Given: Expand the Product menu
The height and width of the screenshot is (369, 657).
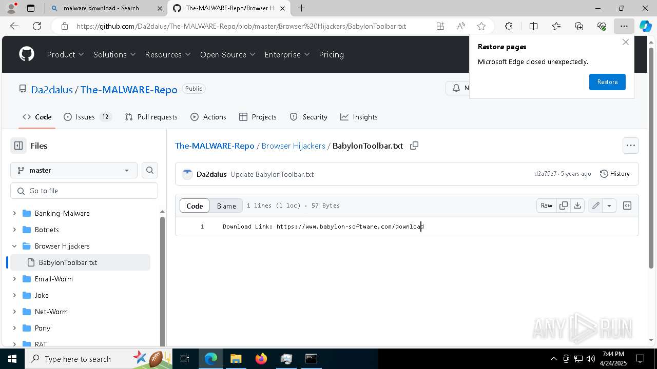Looking at the screenshot, I should [66, 54].
